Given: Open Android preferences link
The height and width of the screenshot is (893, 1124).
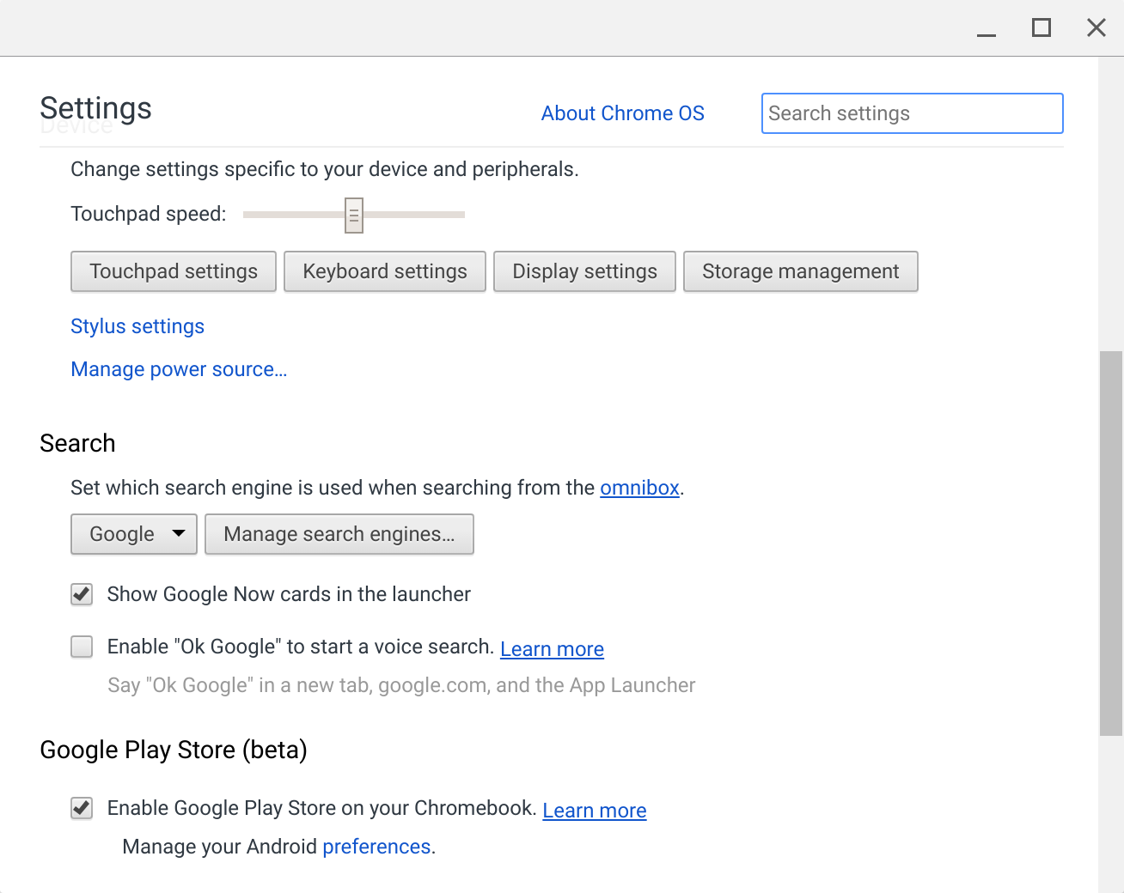Looking at the screenshot, I should [376, 847].
